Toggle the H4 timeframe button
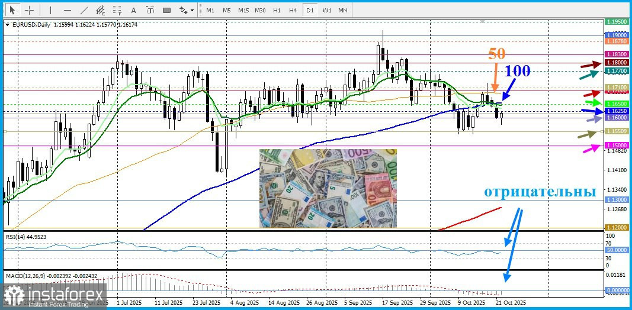 pos(293,10)
